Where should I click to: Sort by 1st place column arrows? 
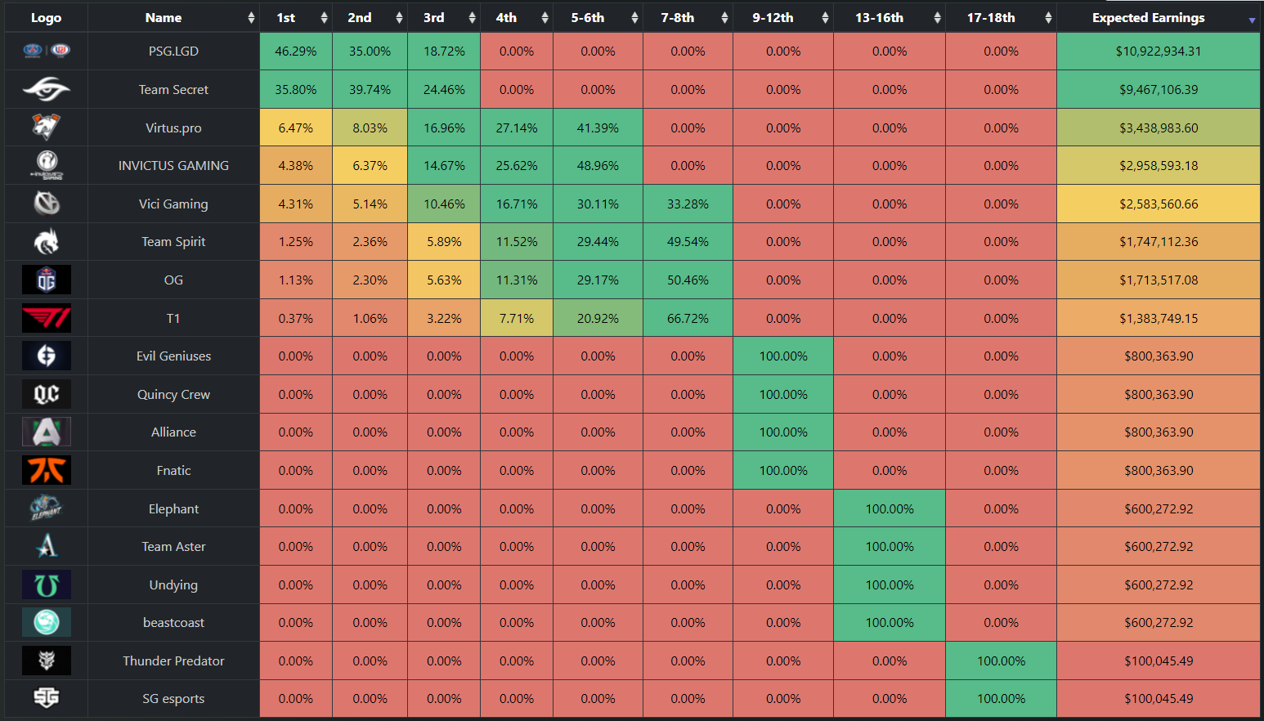pos(324,18)
